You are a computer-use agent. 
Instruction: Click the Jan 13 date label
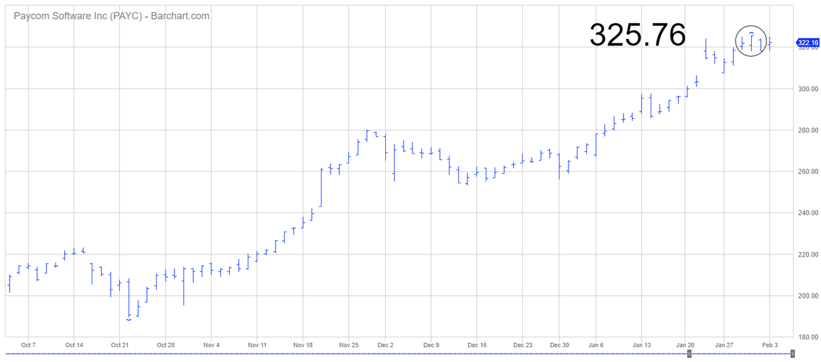[x=642, y=346]
